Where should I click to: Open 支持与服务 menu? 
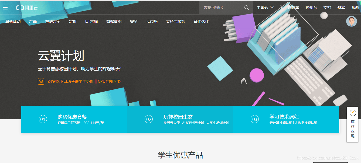click(x=176, y=21)
